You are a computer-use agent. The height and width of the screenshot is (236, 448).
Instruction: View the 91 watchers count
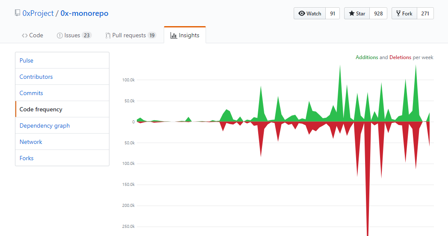(333, 13)
